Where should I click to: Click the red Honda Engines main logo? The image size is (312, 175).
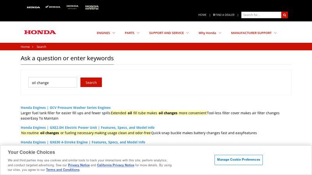point(40,32)
